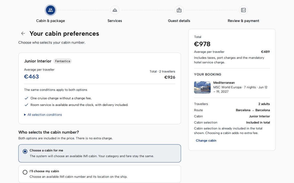Open the Guest details step label
This screenshot has width=294, height=183.
[179, 21]
